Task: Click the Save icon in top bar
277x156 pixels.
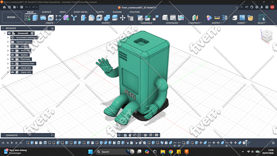Action: [x=22, y=7]
